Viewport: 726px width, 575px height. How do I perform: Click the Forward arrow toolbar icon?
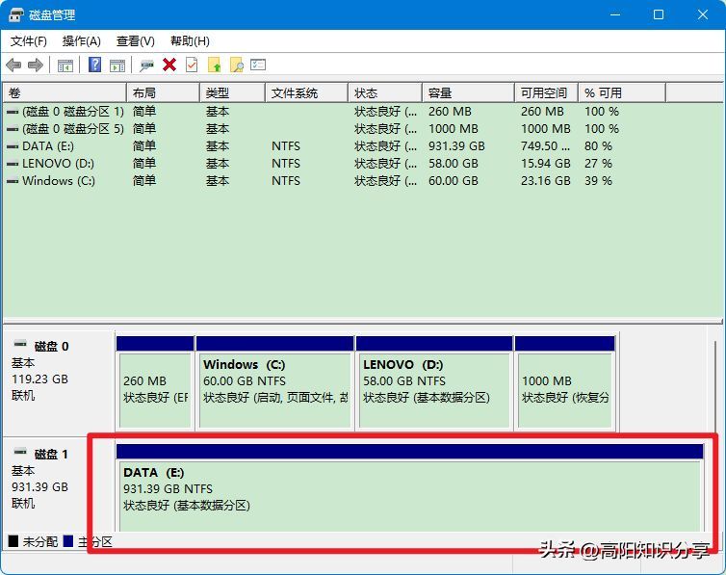36,65
